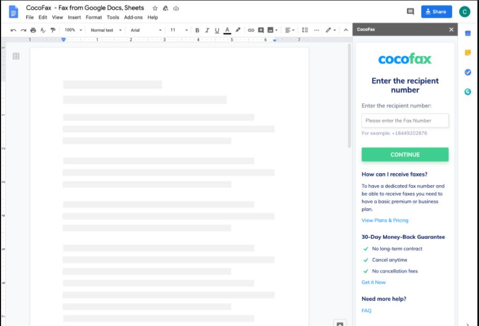Open the highlight color tool

click(x=238, y=30)
